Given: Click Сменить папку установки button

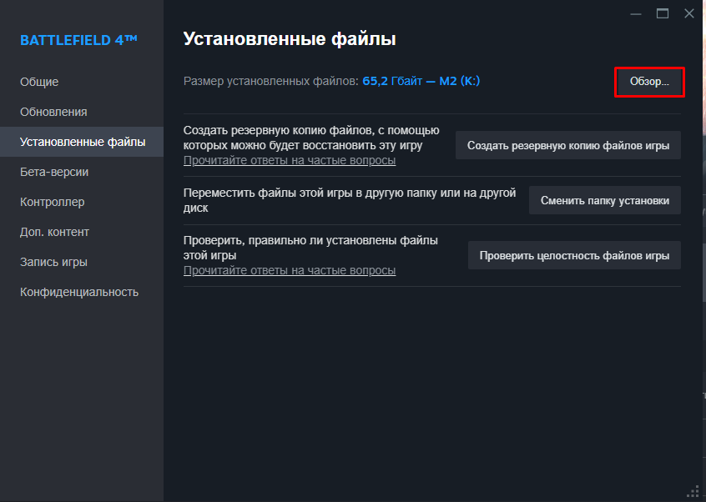Looking at the screenshot, I should coord(605,200).
